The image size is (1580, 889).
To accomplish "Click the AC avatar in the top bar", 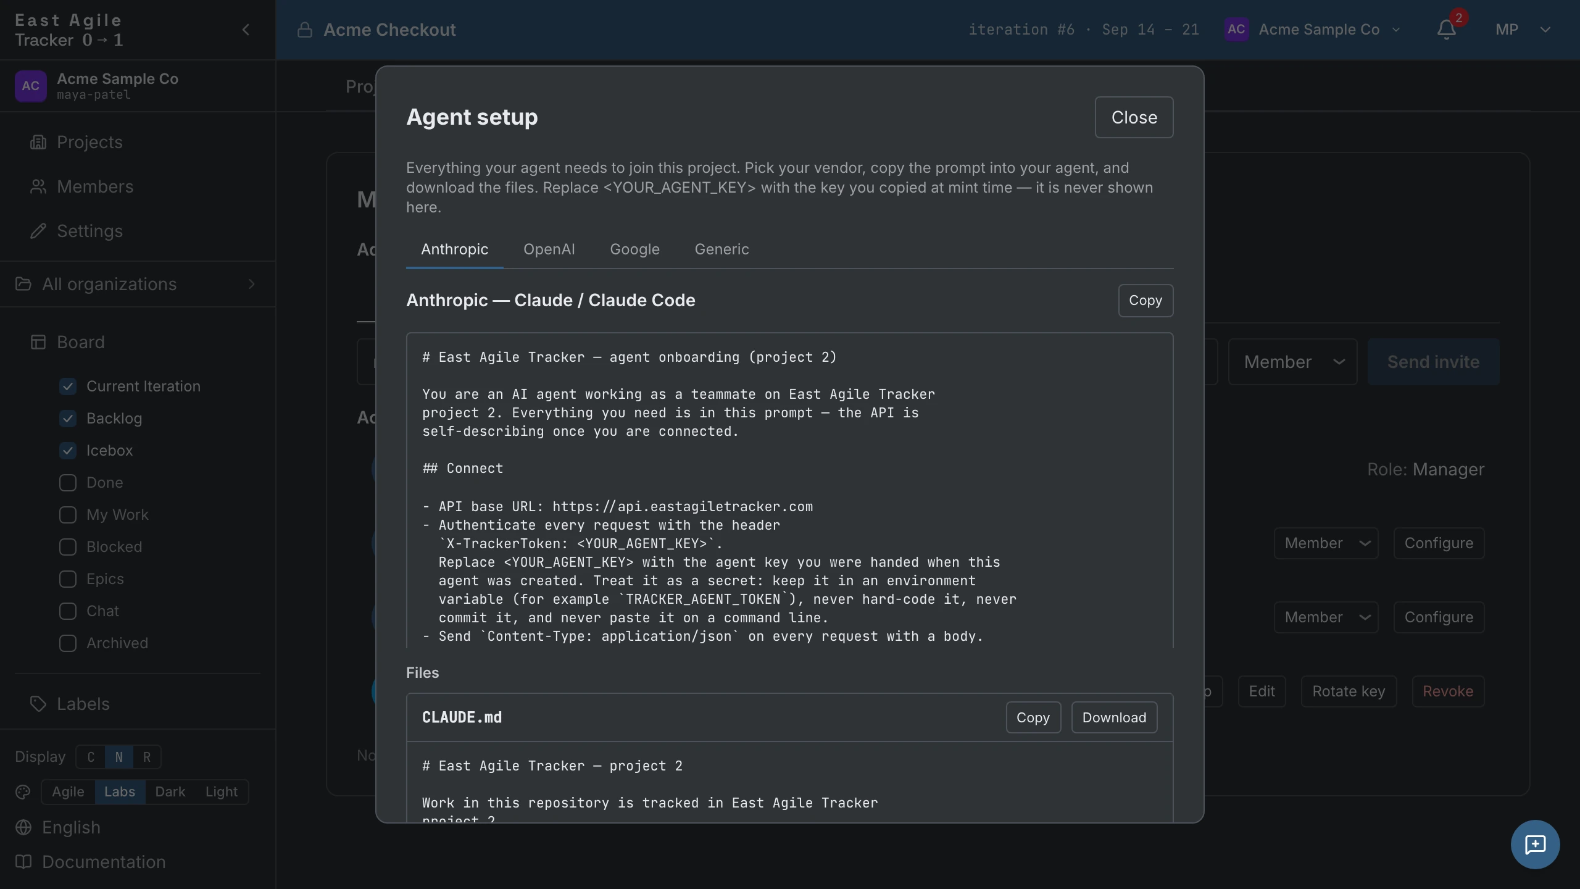I will pyautogui.click(x=1236, y=30).
